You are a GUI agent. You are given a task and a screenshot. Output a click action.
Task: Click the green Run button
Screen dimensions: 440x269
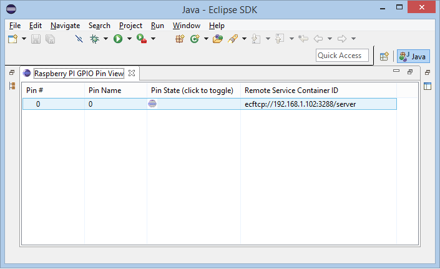(118, 39)
